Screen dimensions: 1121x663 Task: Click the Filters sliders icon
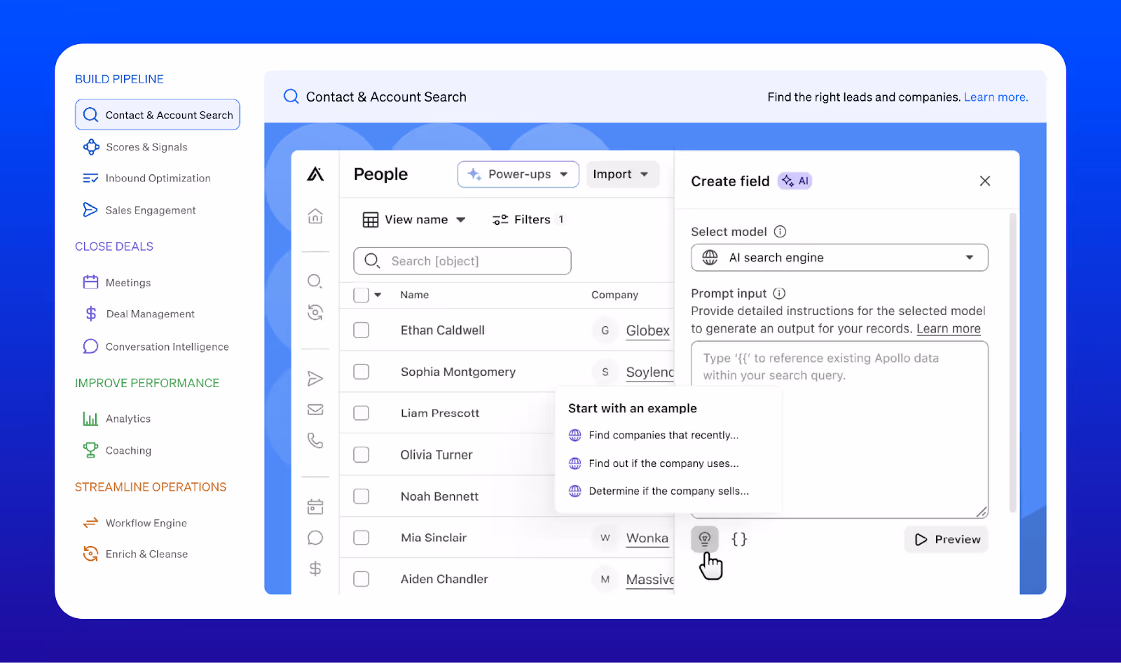tap(500, 220)
